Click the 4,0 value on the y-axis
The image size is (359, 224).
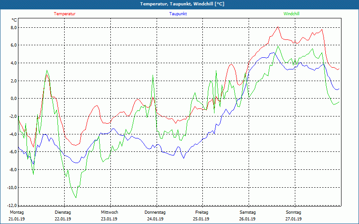tap(13, 63)
